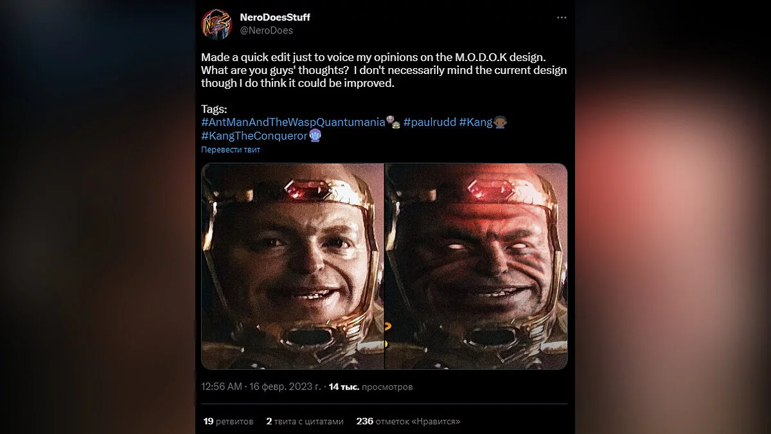Open the #paulrudd hashtag

click(x=428, y=122)
